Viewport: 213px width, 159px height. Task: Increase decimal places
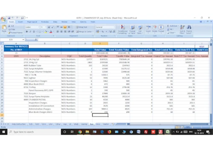tap(110, 31)
